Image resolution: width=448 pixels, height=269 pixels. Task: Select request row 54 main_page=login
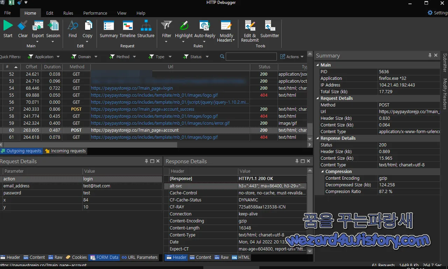(x=153, y=88)
